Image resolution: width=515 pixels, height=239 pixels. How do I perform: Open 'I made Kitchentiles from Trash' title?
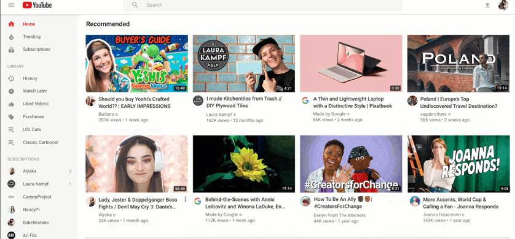coord(244,102)
